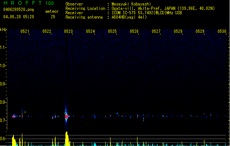Click the 0.8 kHz axis label

point(3,102)
